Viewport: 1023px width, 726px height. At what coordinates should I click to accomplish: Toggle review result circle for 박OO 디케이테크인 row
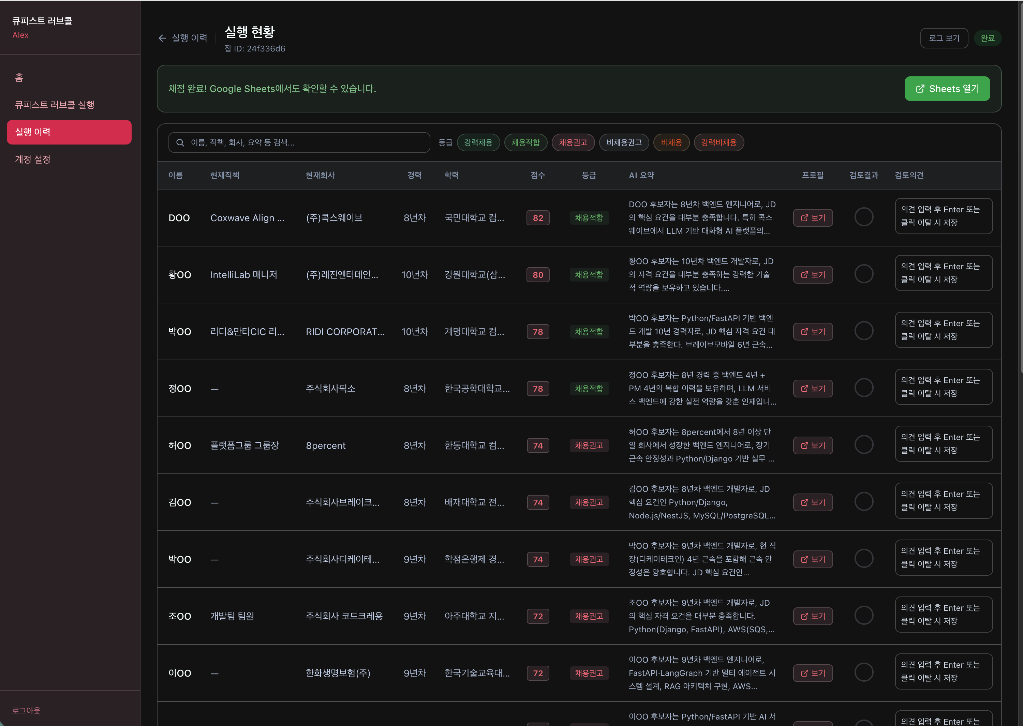point(863,558)
